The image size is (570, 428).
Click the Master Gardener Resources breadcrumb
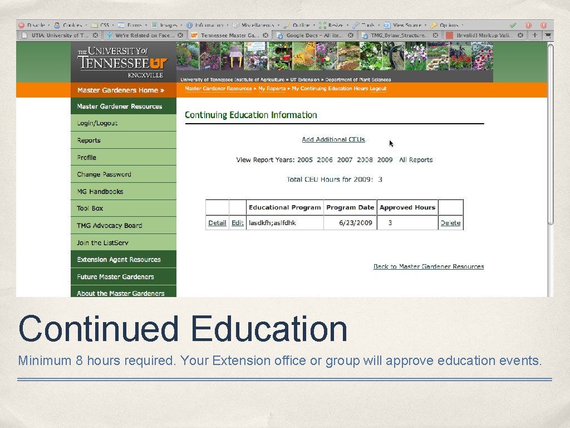[218, 89]
